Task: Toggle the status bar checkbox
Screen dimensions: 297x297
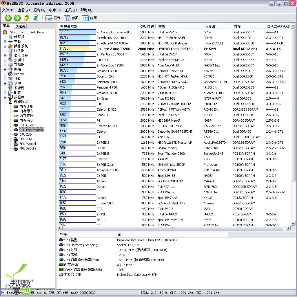Action: 3,293
